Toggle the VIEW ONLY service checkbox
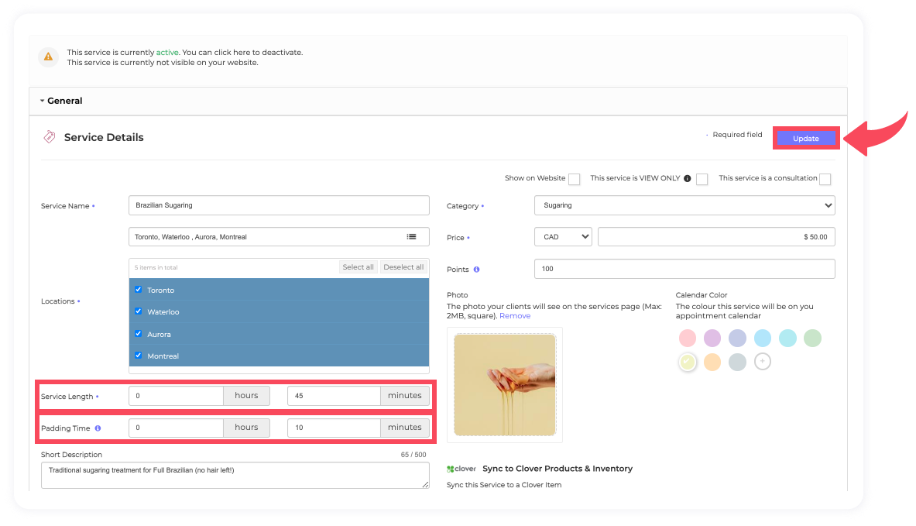This screenshot has height=526, width=916. pyautogui.click(x=702, y=179)
